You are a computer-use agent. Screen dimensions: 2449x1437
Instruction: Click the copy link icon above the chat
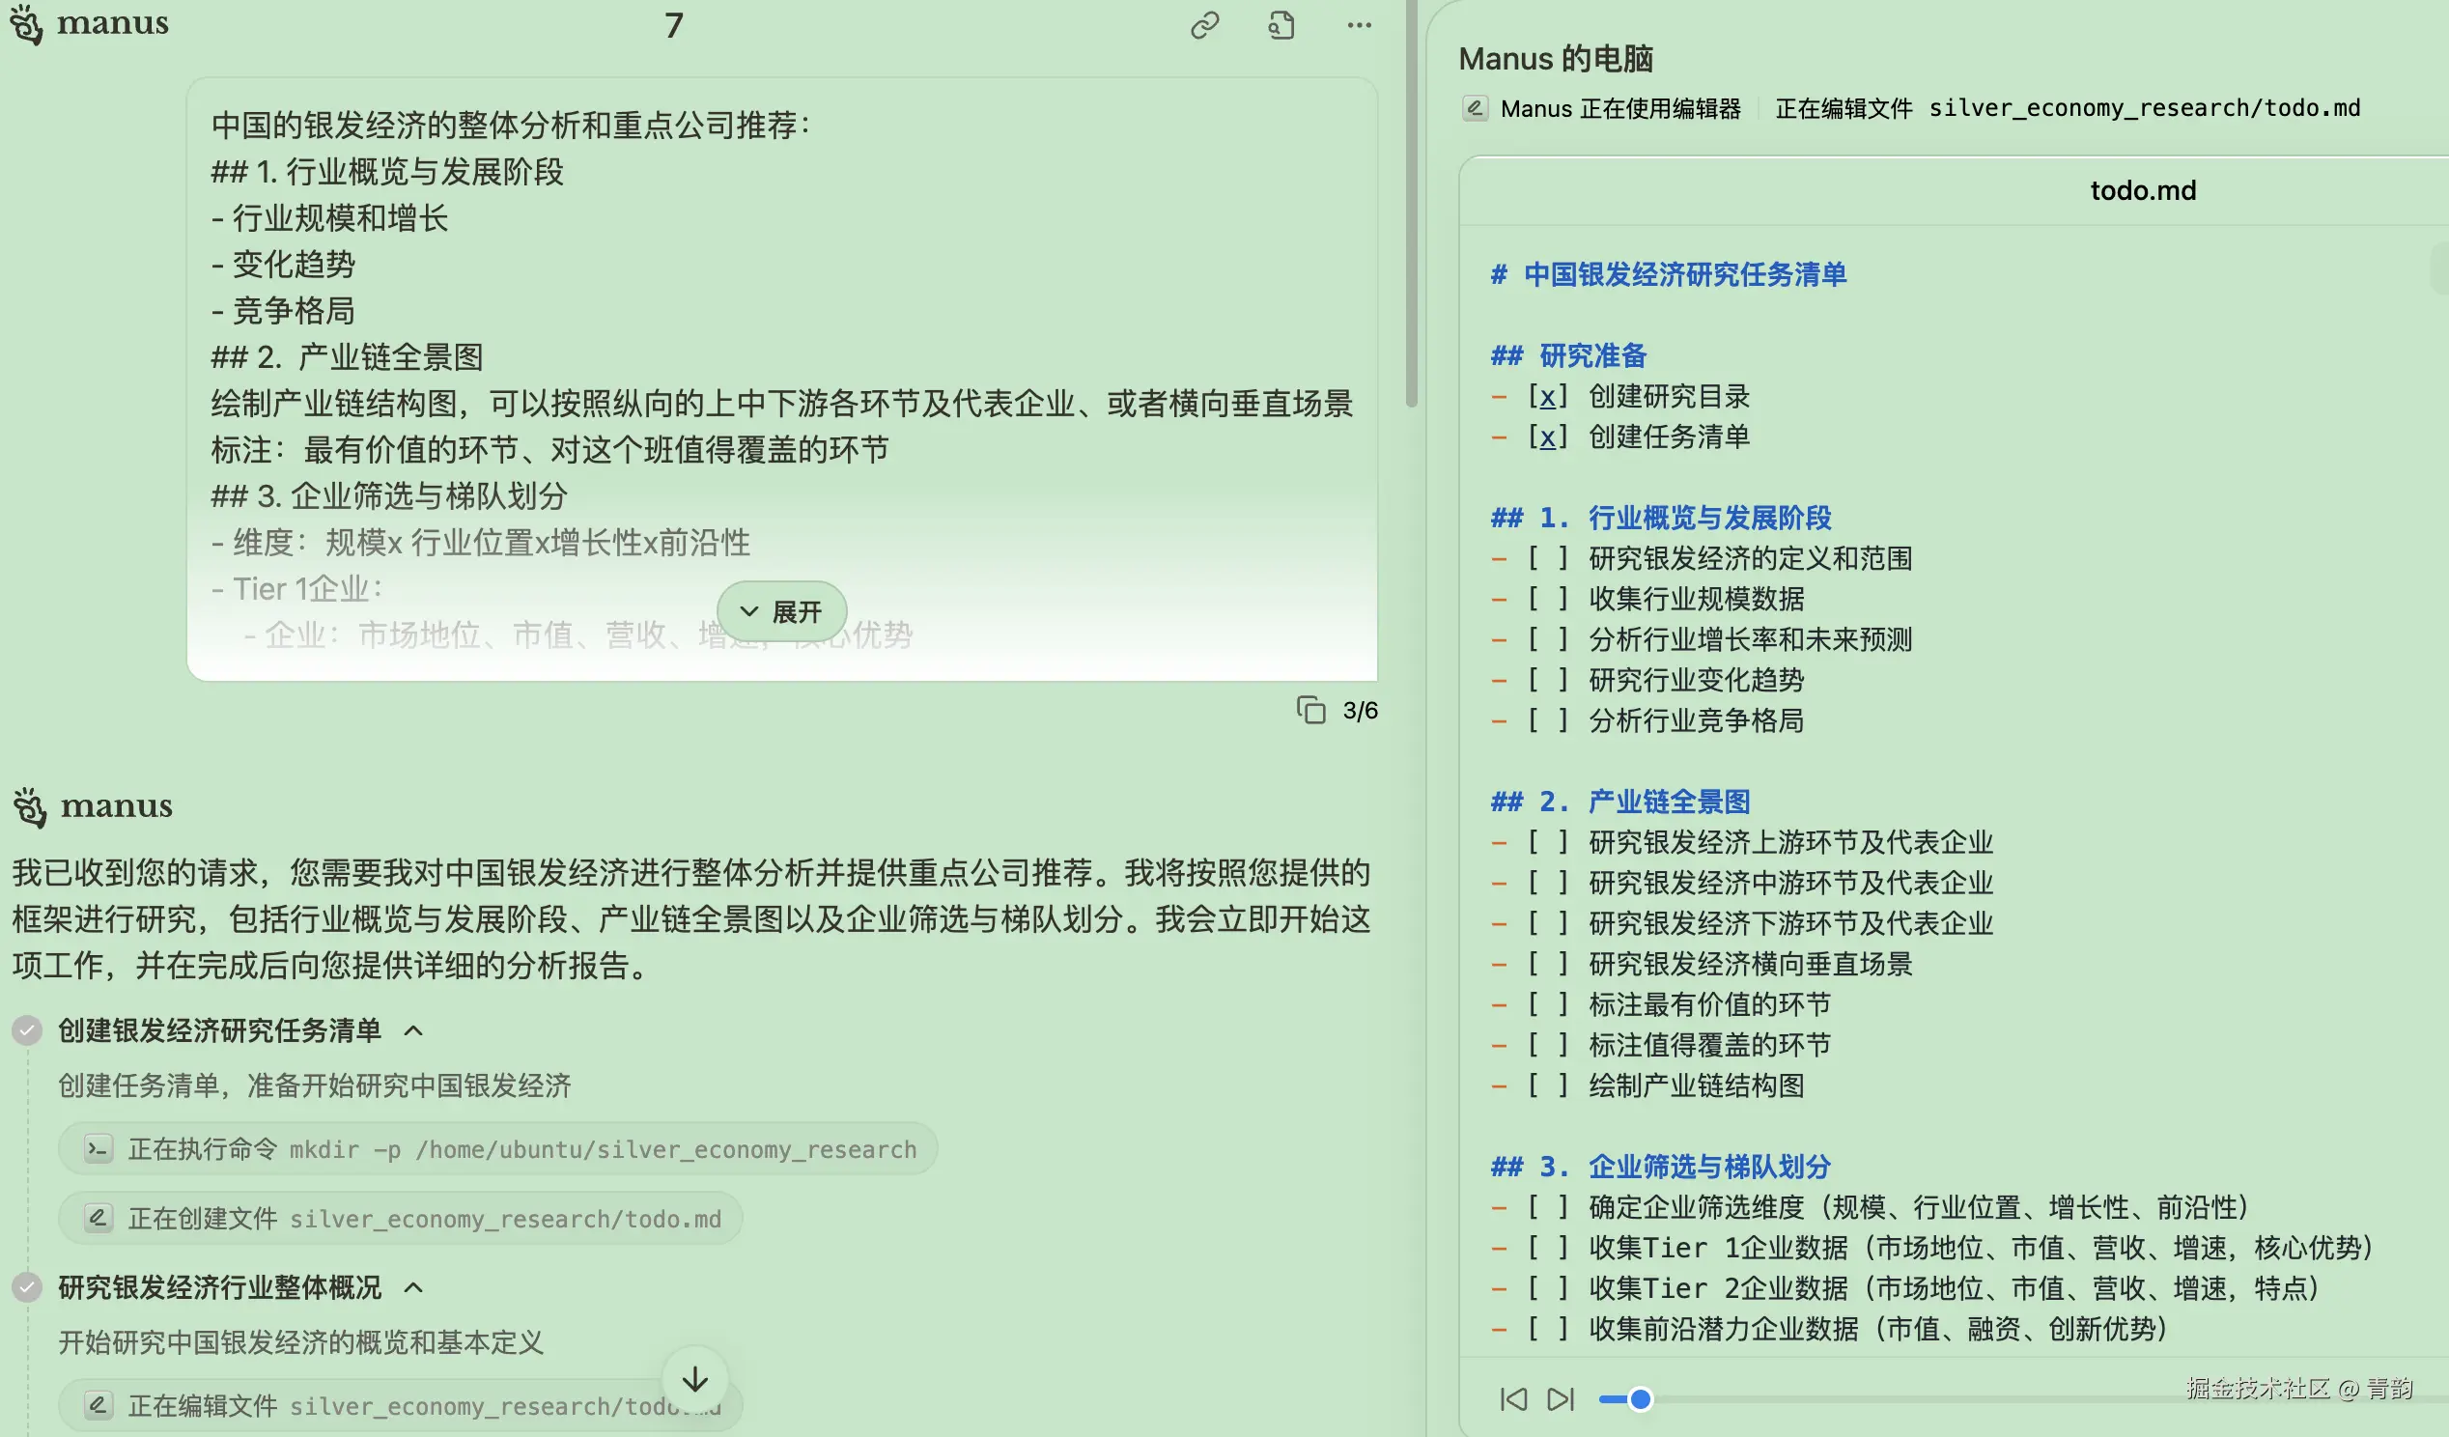1205,24
